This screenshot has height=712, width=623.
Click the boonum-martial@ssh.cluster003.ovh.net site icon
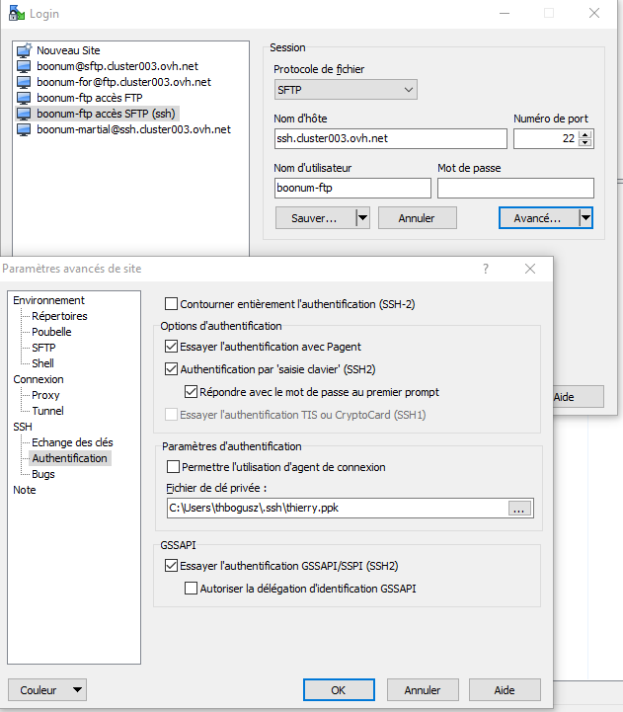click(x=25, y=129)
